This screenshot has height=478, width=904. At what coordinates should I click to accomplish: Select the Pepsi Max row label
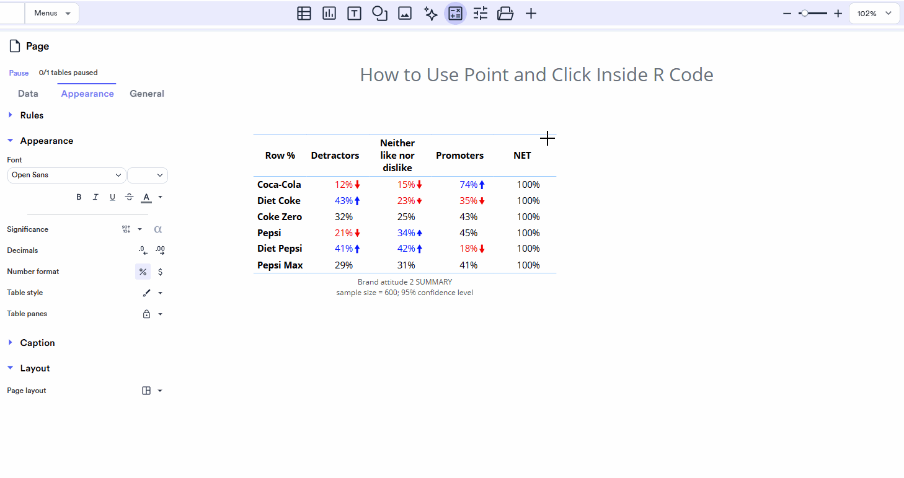click(x=280, y=265)
